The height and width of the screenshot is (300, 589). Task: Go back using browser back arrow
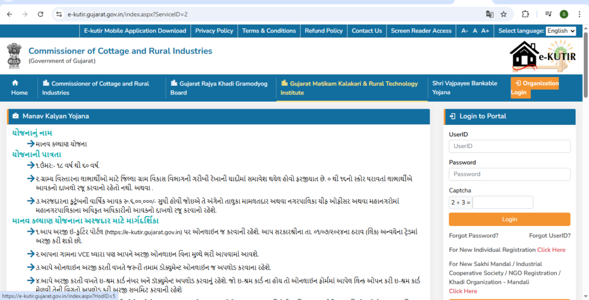pyautogui.click(x=10, y=14)
